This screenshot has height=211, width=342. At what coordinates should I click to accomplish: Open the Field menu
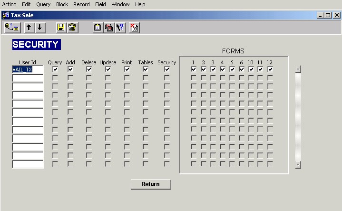click(x=100, y=4)
